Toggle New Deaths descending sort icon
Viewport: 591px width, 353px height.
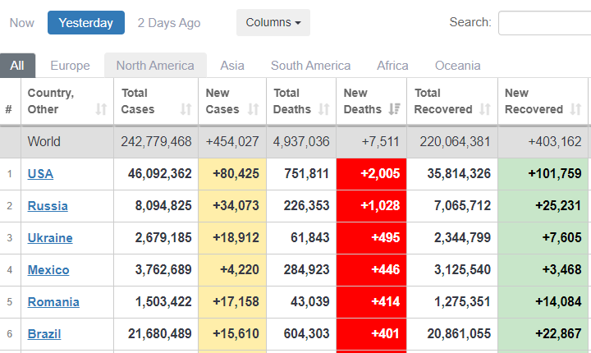click(x=394, y=109)
